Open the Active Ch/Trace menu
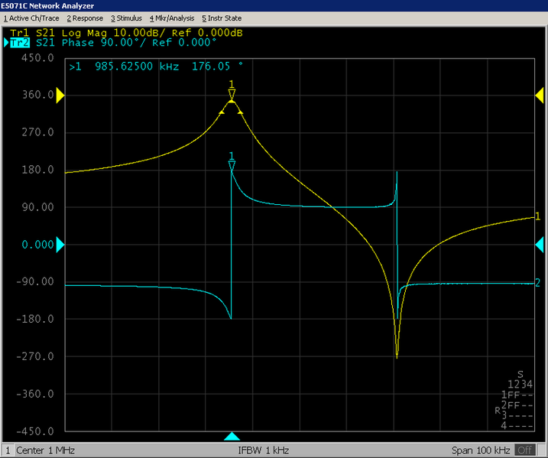This screenshot has height=458, width=548. [32, 18]
